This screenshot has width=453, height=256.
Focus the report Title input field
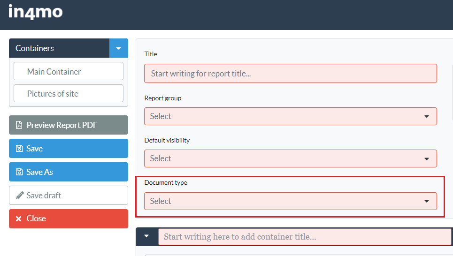pos(290,74)
